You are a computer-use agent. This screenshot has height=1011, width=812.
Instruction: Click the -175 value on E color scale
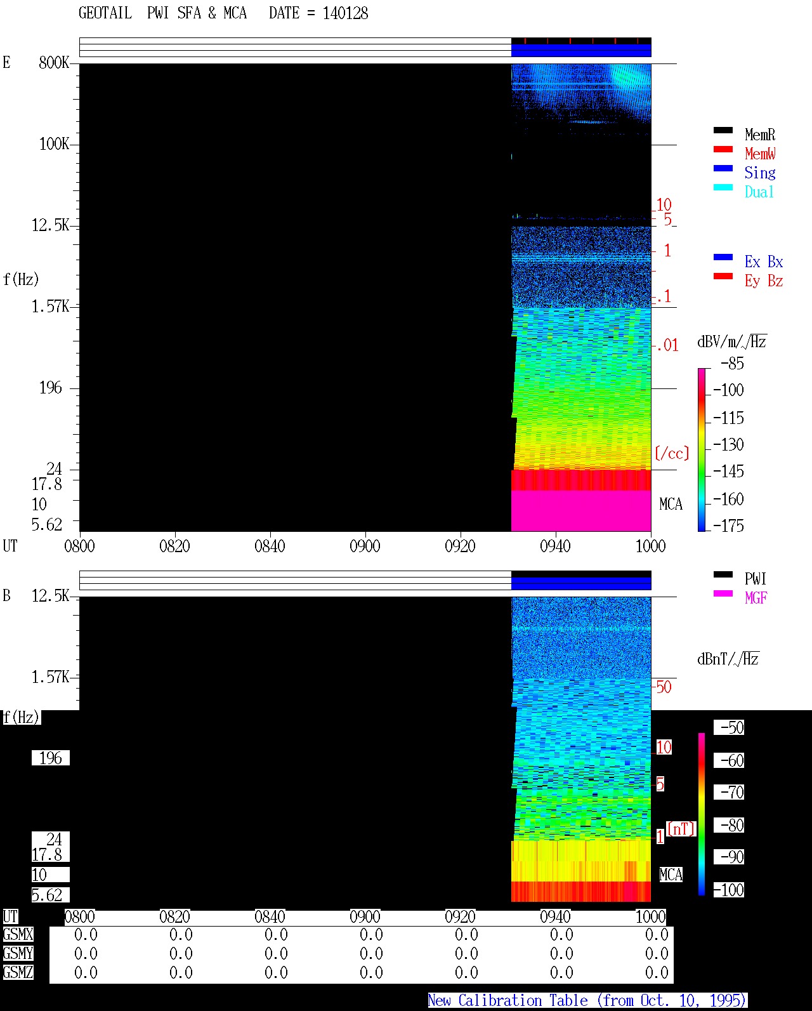click(729, 525)
